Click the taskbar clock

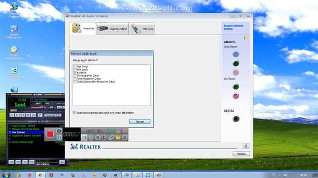pyautogui.click(x=304, y=175)
